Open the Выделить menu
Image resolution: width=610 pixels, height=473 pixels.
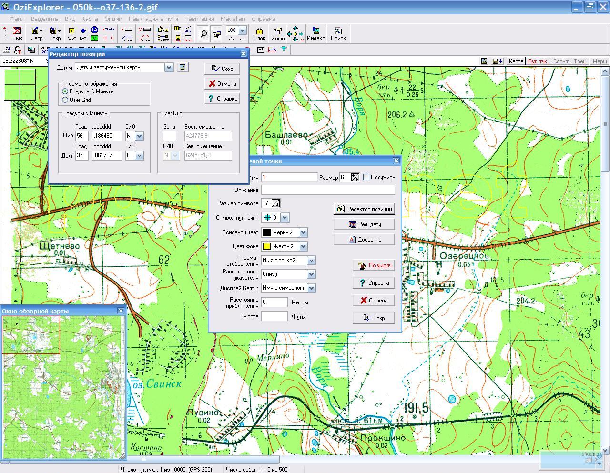(x=44, y=19)
